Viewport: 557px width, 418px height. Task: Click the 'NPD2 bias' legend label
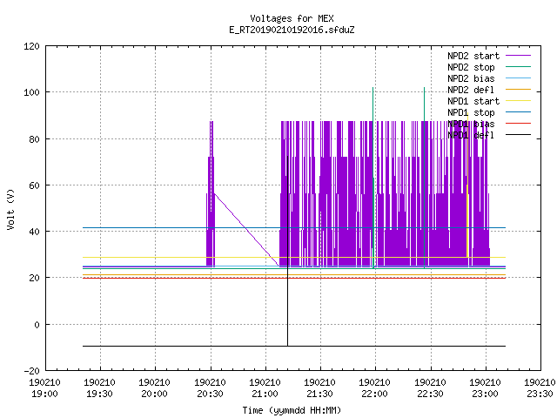pyautogui.click(x=471, y=78)
